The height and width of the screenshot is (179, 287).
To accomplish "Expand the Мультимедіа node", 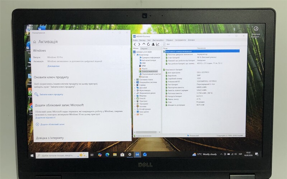I will pos(135,90).
